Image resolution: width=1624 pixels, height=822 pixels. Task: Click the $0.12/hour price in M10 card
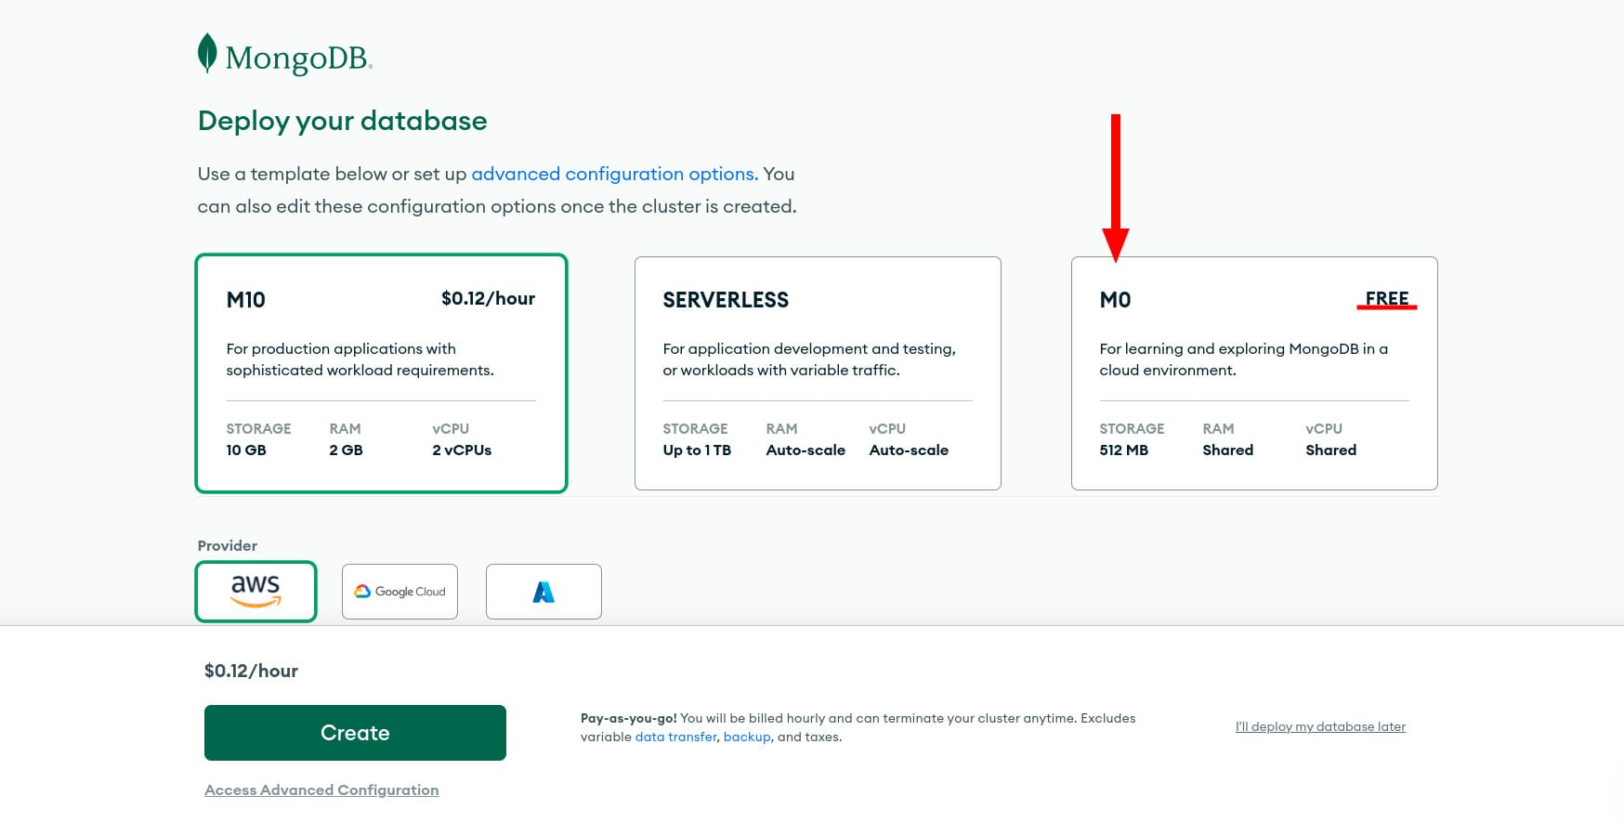(x=488, y=298)
